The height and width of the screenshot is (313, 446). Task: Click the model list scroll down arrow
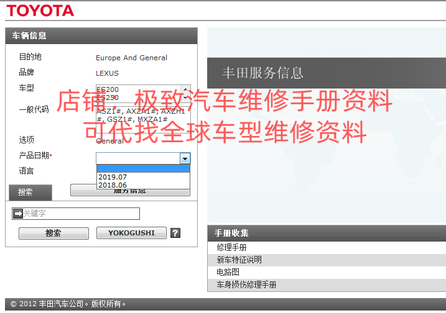pyautogui.click(x=185, y=98)
